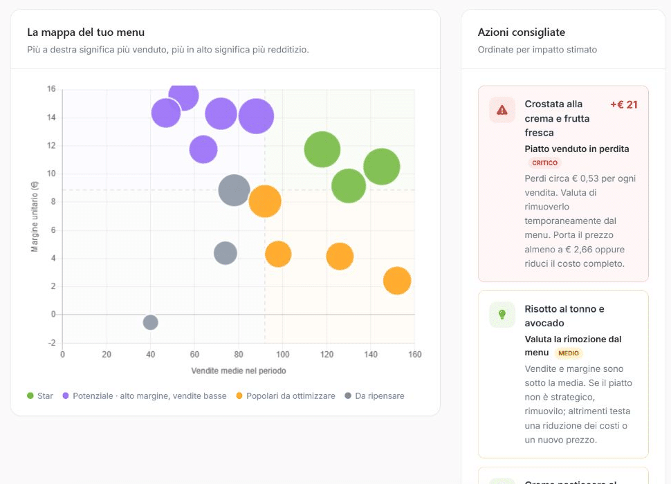Click the 'Margine unitario (€)' axis label
The width and height of the screenshot is (671, 484).
[x=35, y=216]
